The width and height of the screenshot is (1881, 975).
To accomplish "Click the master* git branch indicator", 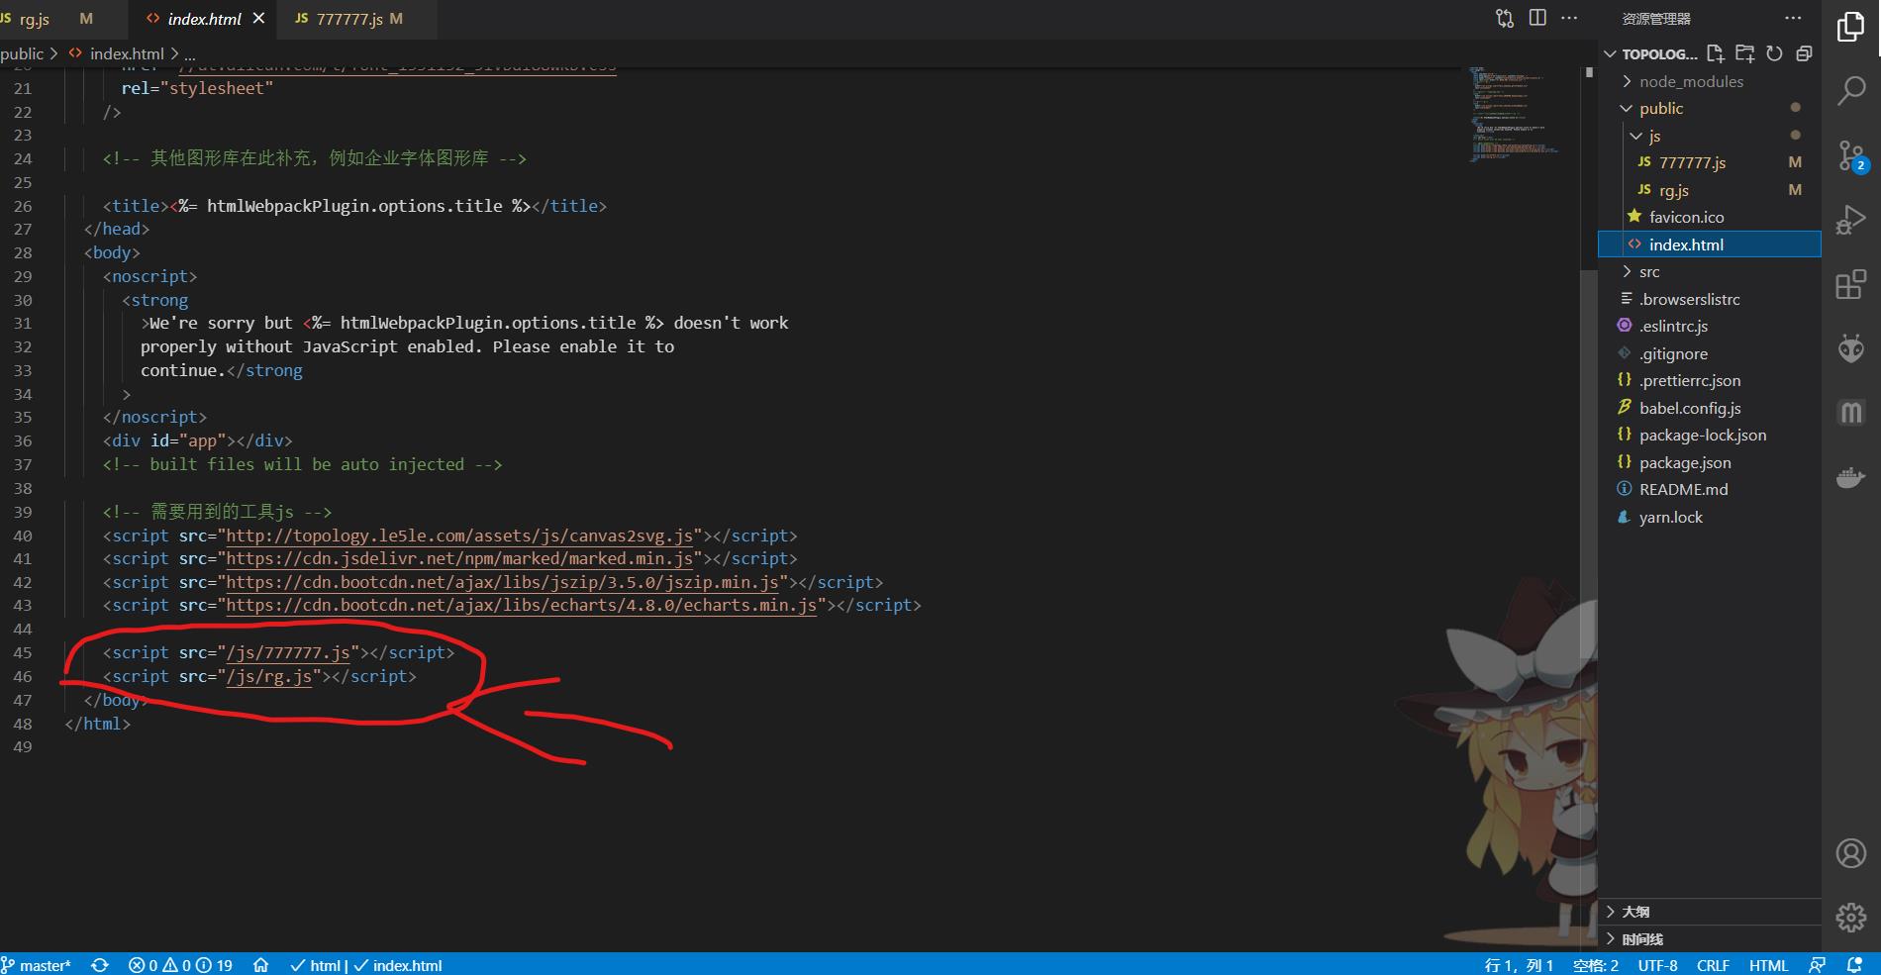I will 37,965.
